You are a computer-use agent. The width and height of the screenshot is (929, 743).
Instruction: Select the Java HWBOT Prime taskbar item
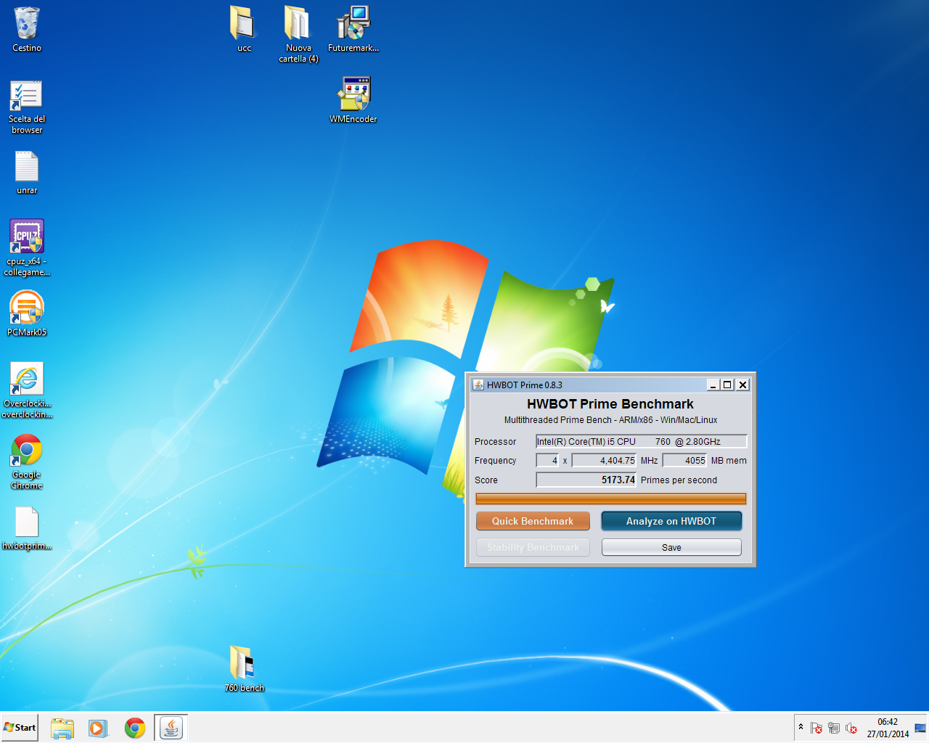click(x=171, y=728)
